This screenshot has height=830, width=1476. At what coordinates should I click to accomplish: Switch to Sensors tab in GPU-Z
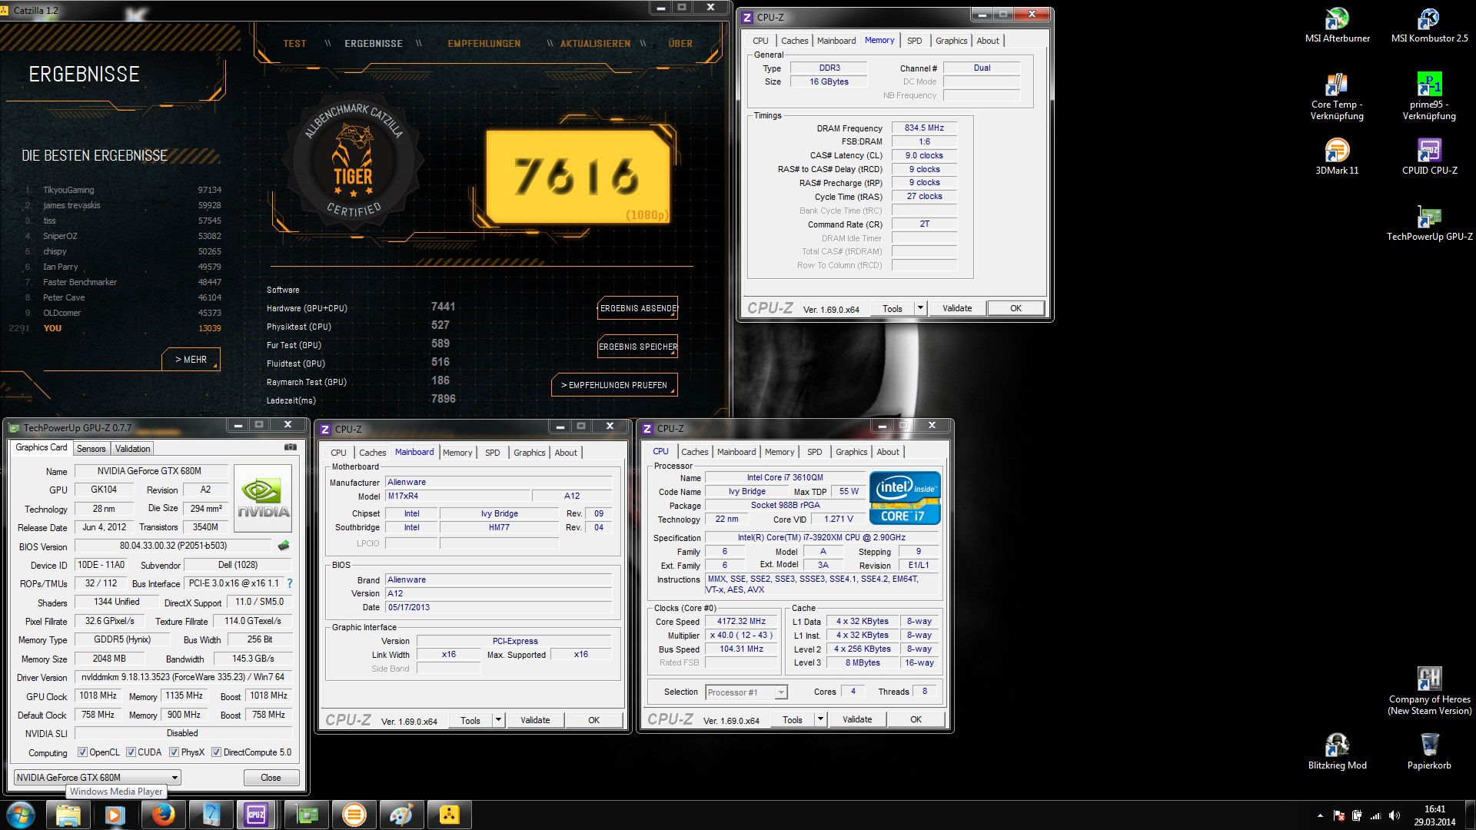tap(91, 449)
